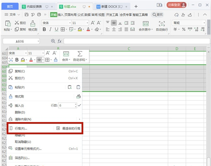Click the ribbon borders icon
This screenshot has height=166, width=211.
click(x=63, y=29)
